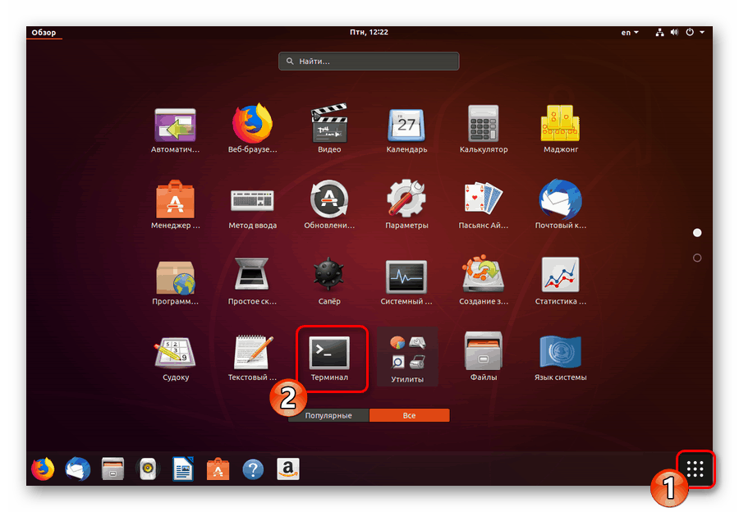Launch Создание з... startup disk creator
739x512 pixels.
(x=483, y=281)
